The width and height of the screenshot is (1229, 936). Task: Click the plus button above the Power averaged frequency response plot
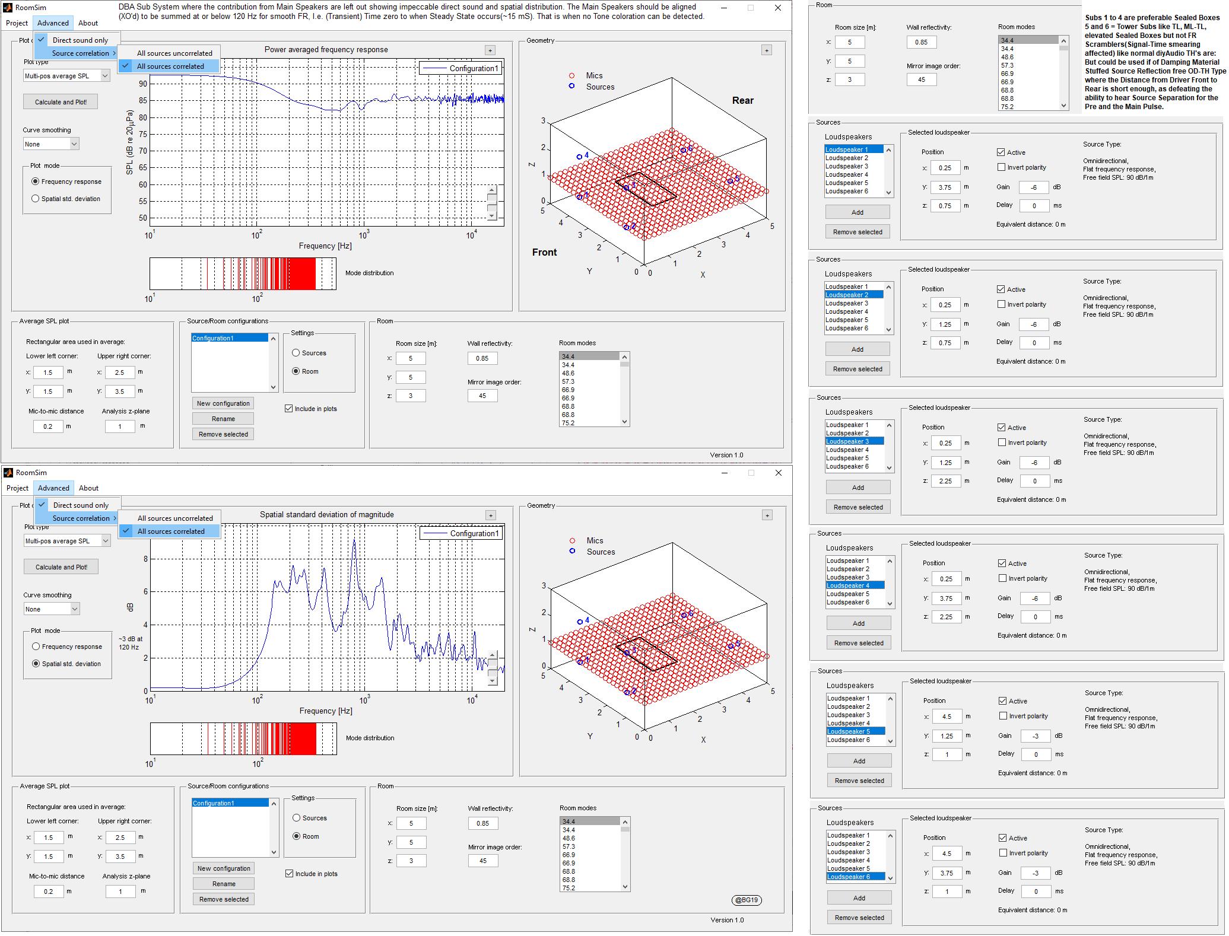pyautogui.click(x=490, y=50)
